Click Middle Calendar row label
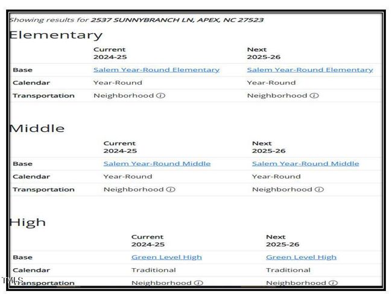The width and height of the screenshot is (392, 294). tap(31, 177)
